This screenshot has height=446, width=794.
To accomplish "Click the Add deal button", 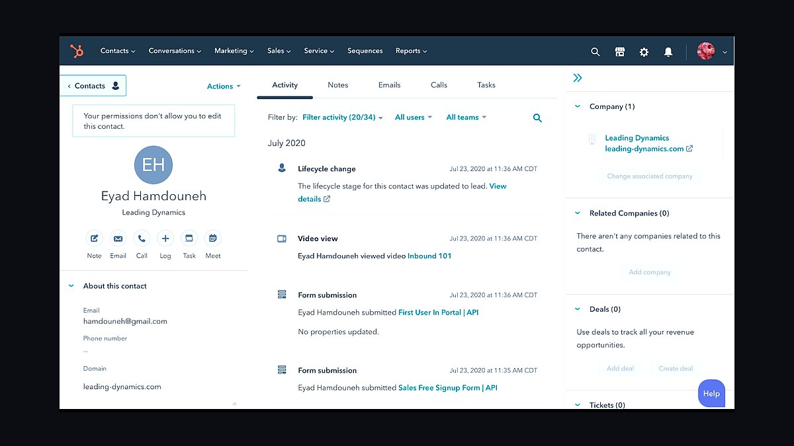I will 621,369.
